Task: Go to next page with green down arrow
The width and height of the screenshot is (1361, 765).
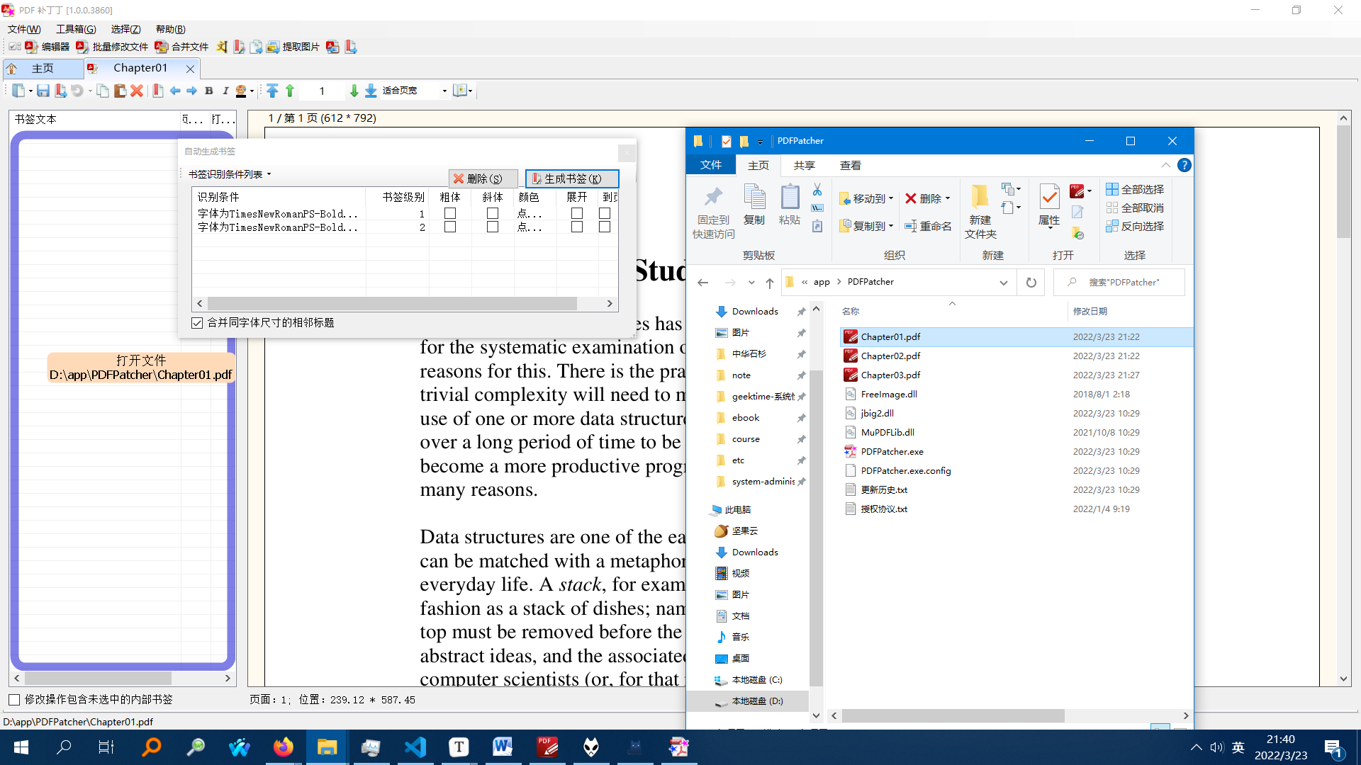Action: click(354, 91)
